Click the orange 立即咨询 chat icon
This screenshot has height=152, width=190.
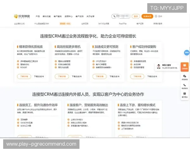tap(185, 67)
